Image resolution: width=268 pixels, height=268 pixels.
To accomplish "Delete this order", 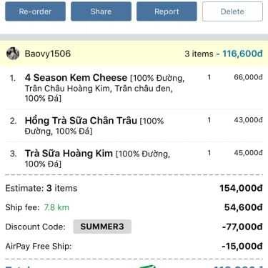I will (x=232, y=11).
